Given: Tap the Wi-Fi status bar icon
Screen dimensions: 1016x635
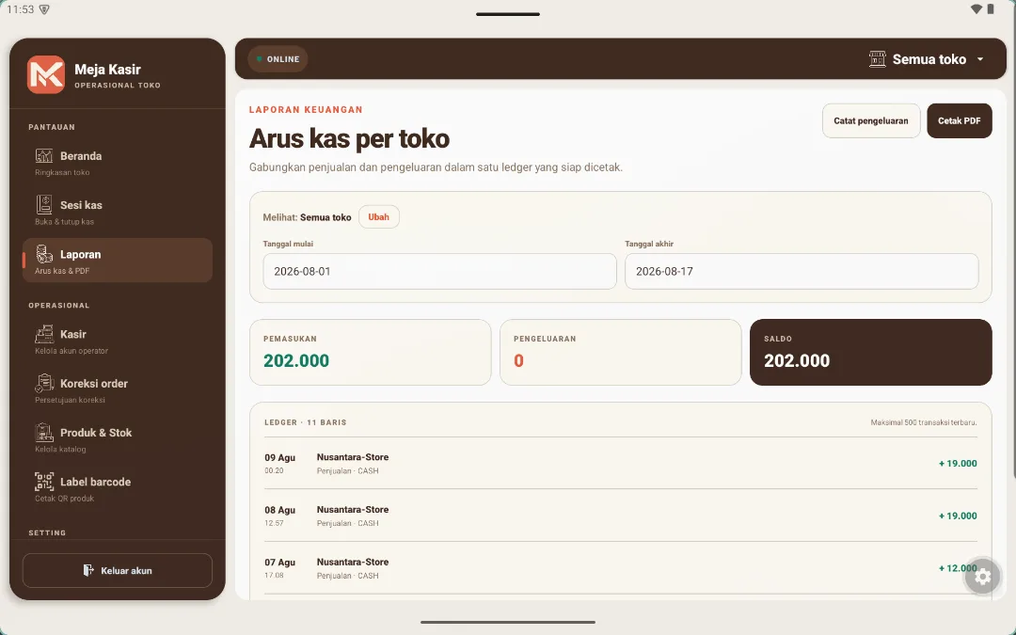Looking at the screenshot, I should (x=976, y=9).
